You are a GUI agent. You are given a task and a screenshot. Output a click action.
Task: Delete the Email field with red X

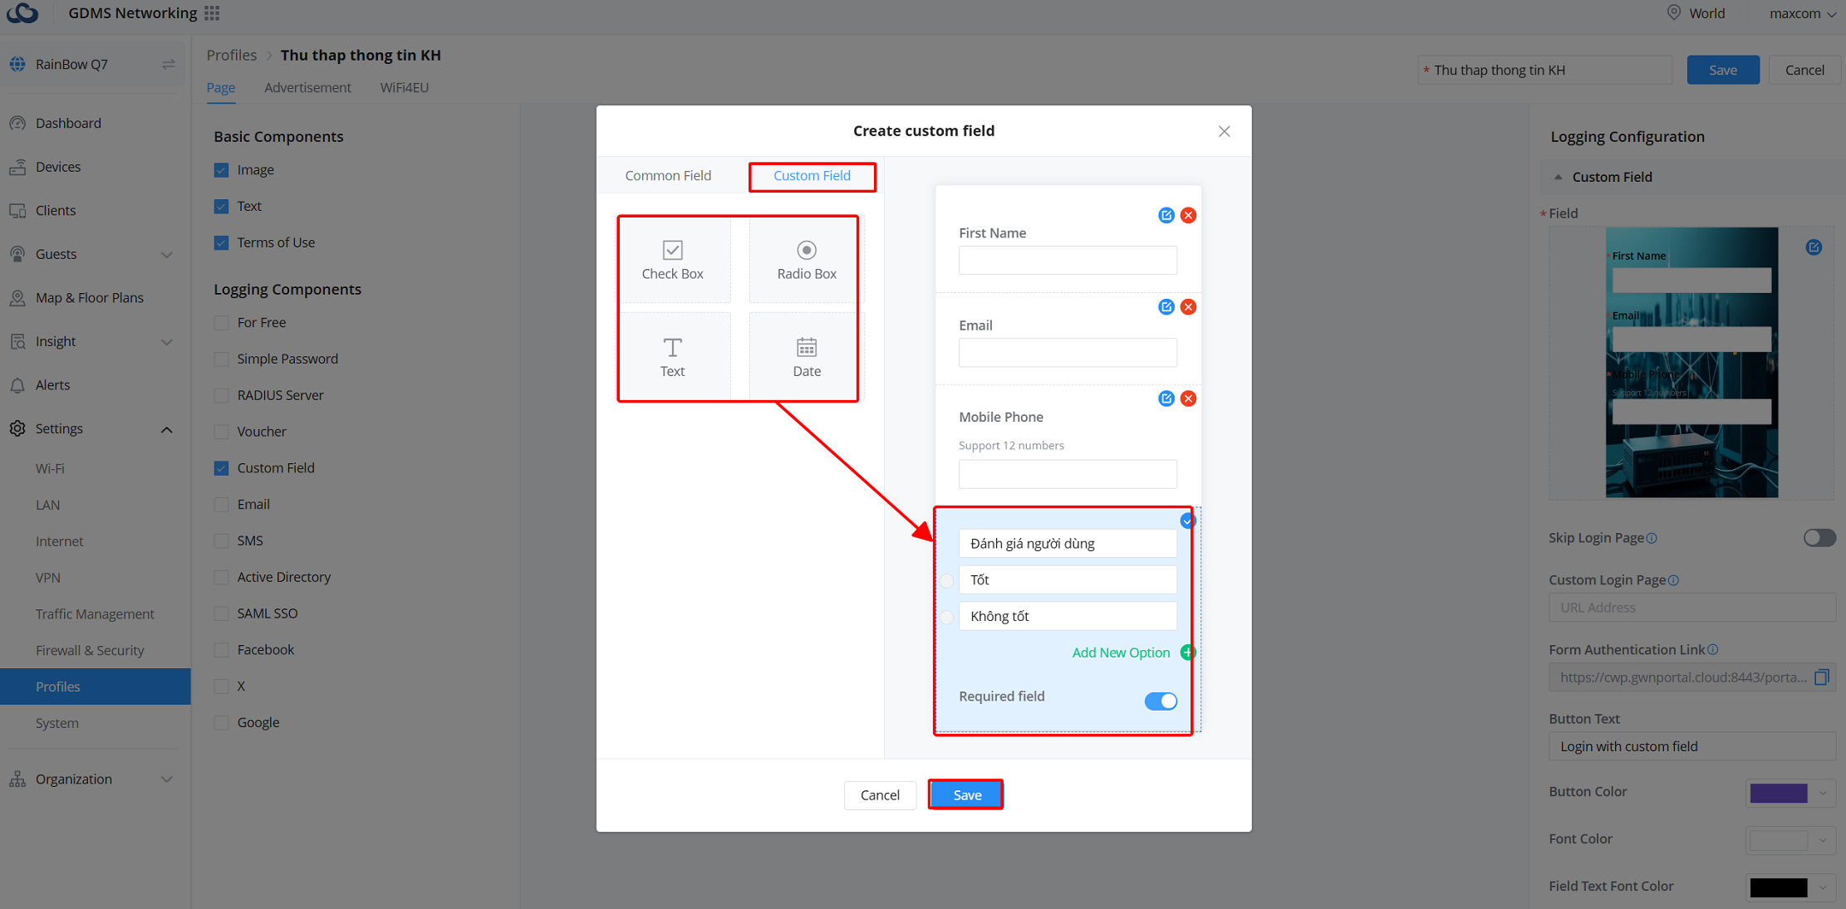pos(1188,307)
